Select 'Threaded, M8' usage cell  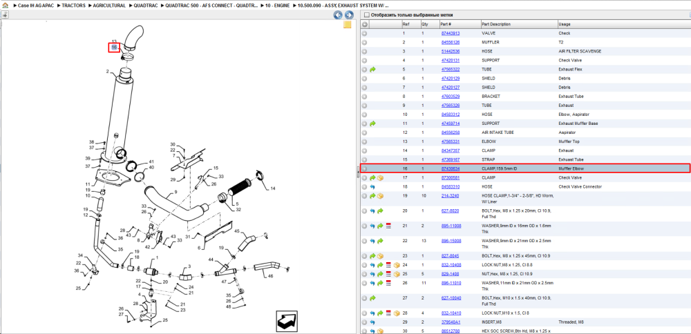point(571,322)
